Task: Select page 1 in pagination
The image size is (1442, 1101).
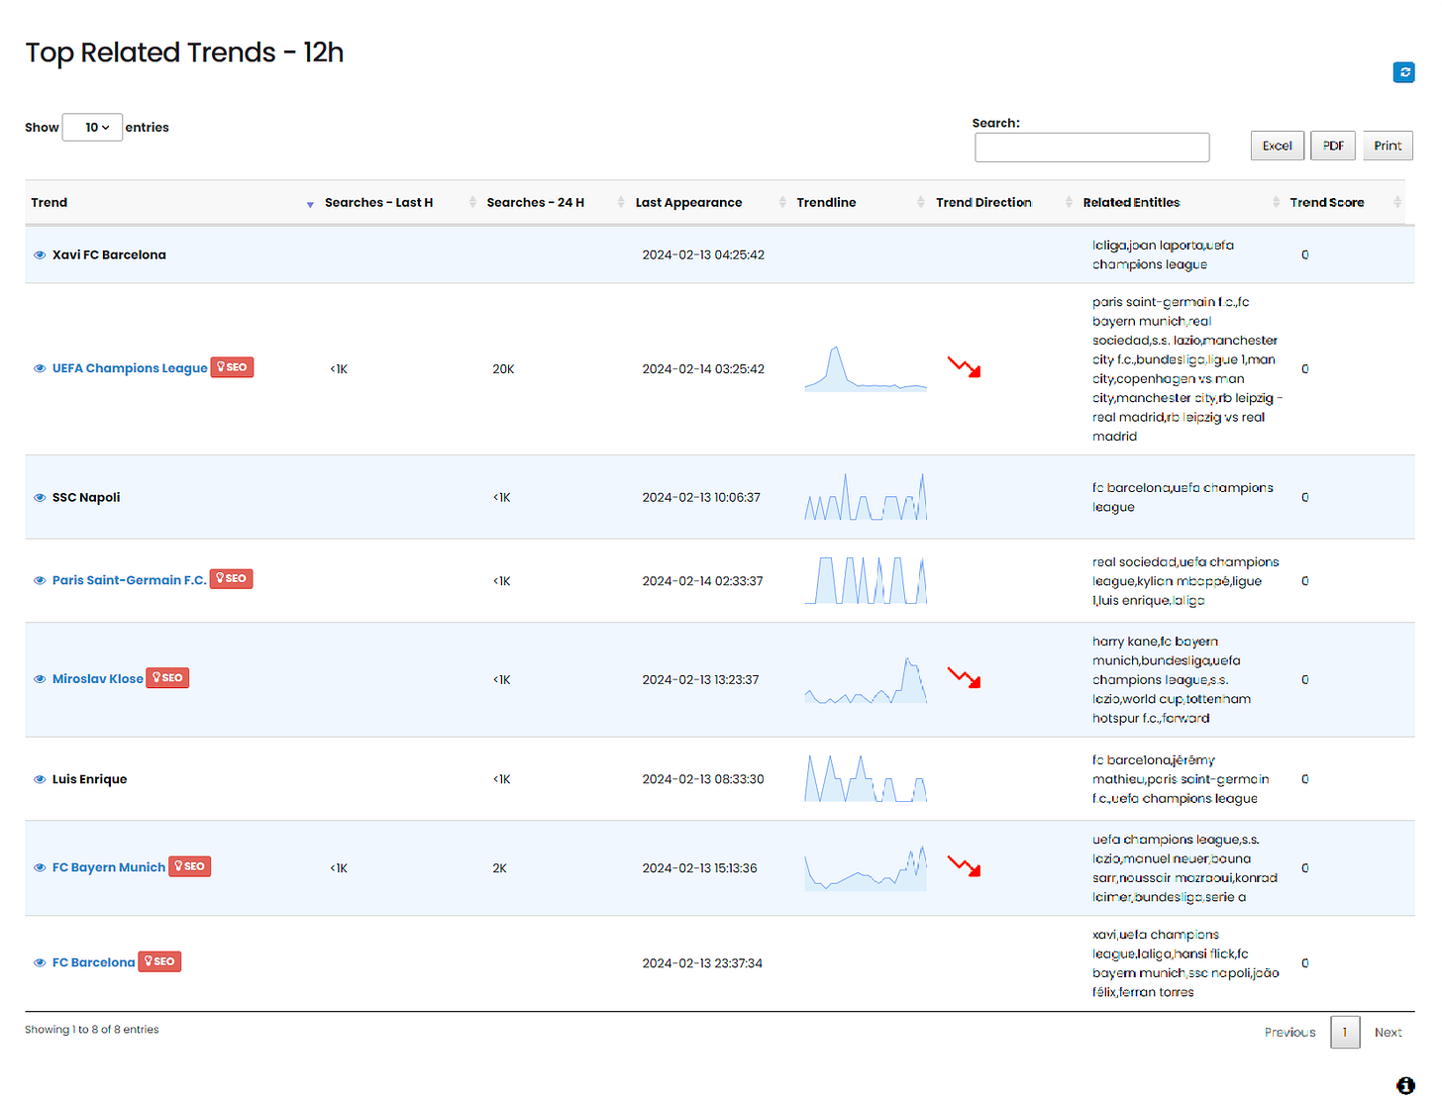Action: pyautogui.click(x=1345, y=1033)
